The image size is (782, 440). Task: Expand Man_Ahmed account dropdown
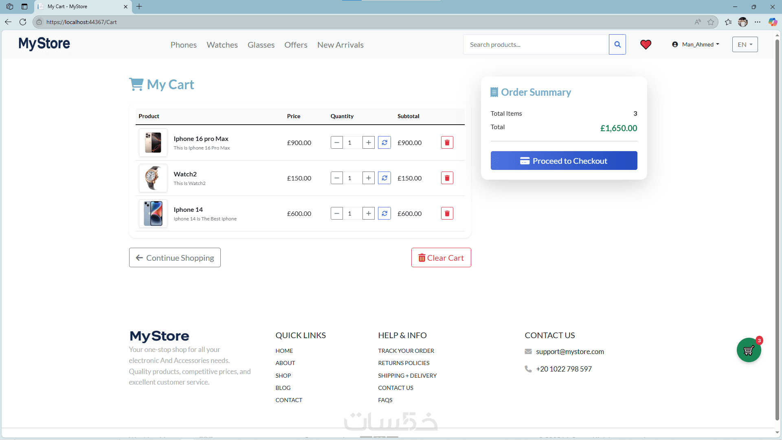[x=696, y=44]
